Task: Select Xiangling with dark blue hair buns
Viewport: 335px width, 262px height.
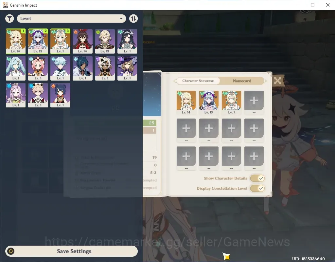Action: (x=60, y=95)
